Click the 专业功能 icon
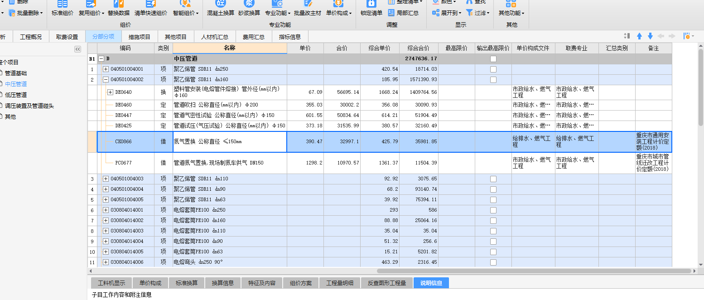The height and width of the screenshot is (300, 704). point(277,4)
